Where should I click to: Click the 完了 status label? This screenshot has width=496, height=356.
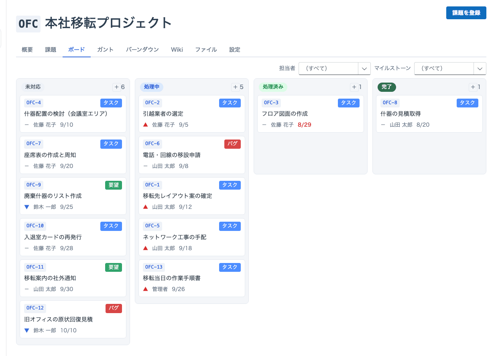[387, 87]
